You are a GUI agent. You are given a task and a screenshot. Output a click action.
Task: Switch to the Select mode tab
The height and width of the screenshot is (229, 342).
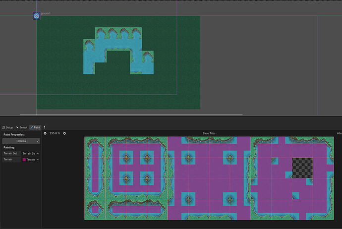(x=22, y=127)
